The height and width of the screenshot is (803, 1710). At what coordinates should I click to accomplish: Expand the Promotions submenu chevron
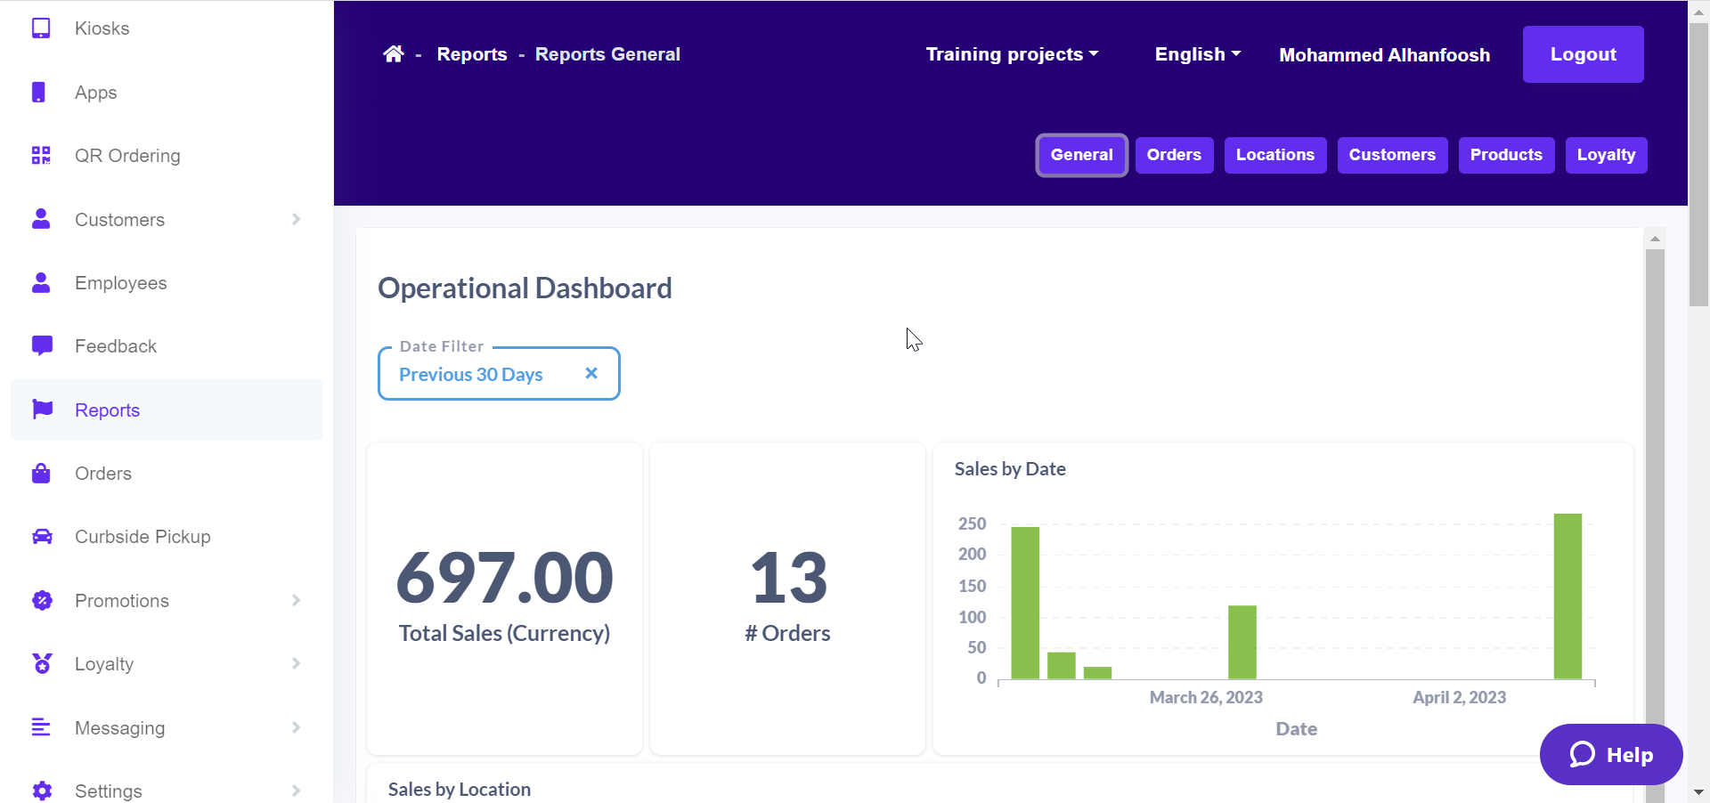(297, 600)
